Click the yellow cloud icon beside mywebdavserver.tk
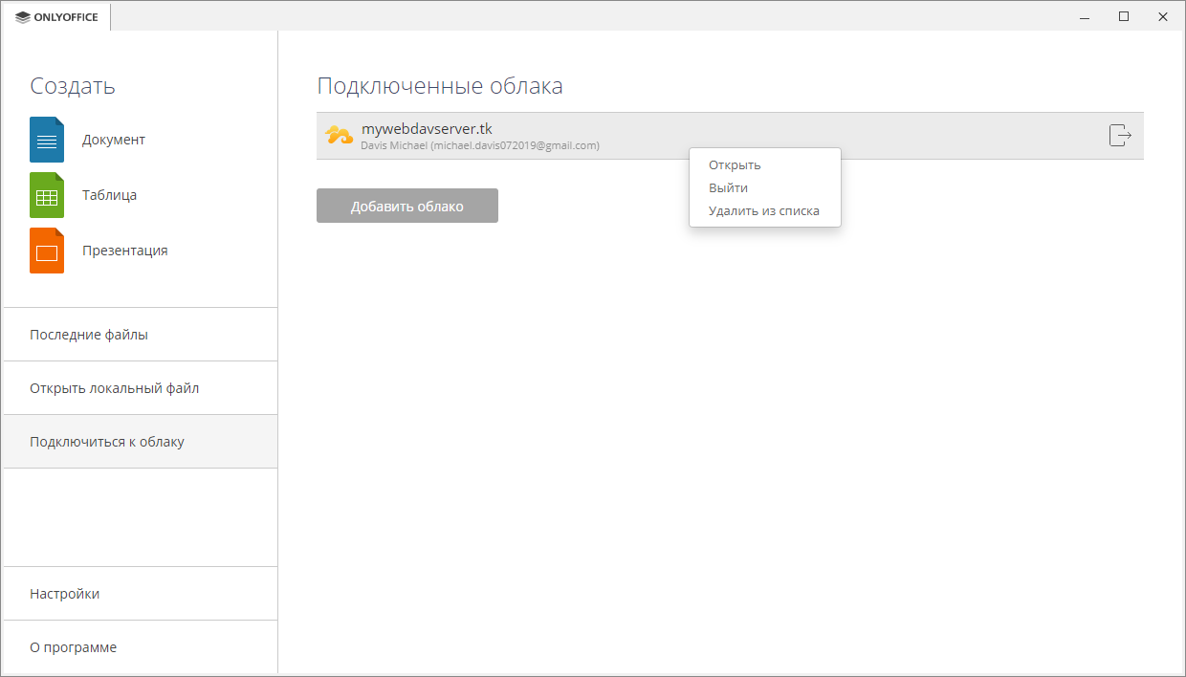The height and width of the screenshot is (677, 1186). 339,136
